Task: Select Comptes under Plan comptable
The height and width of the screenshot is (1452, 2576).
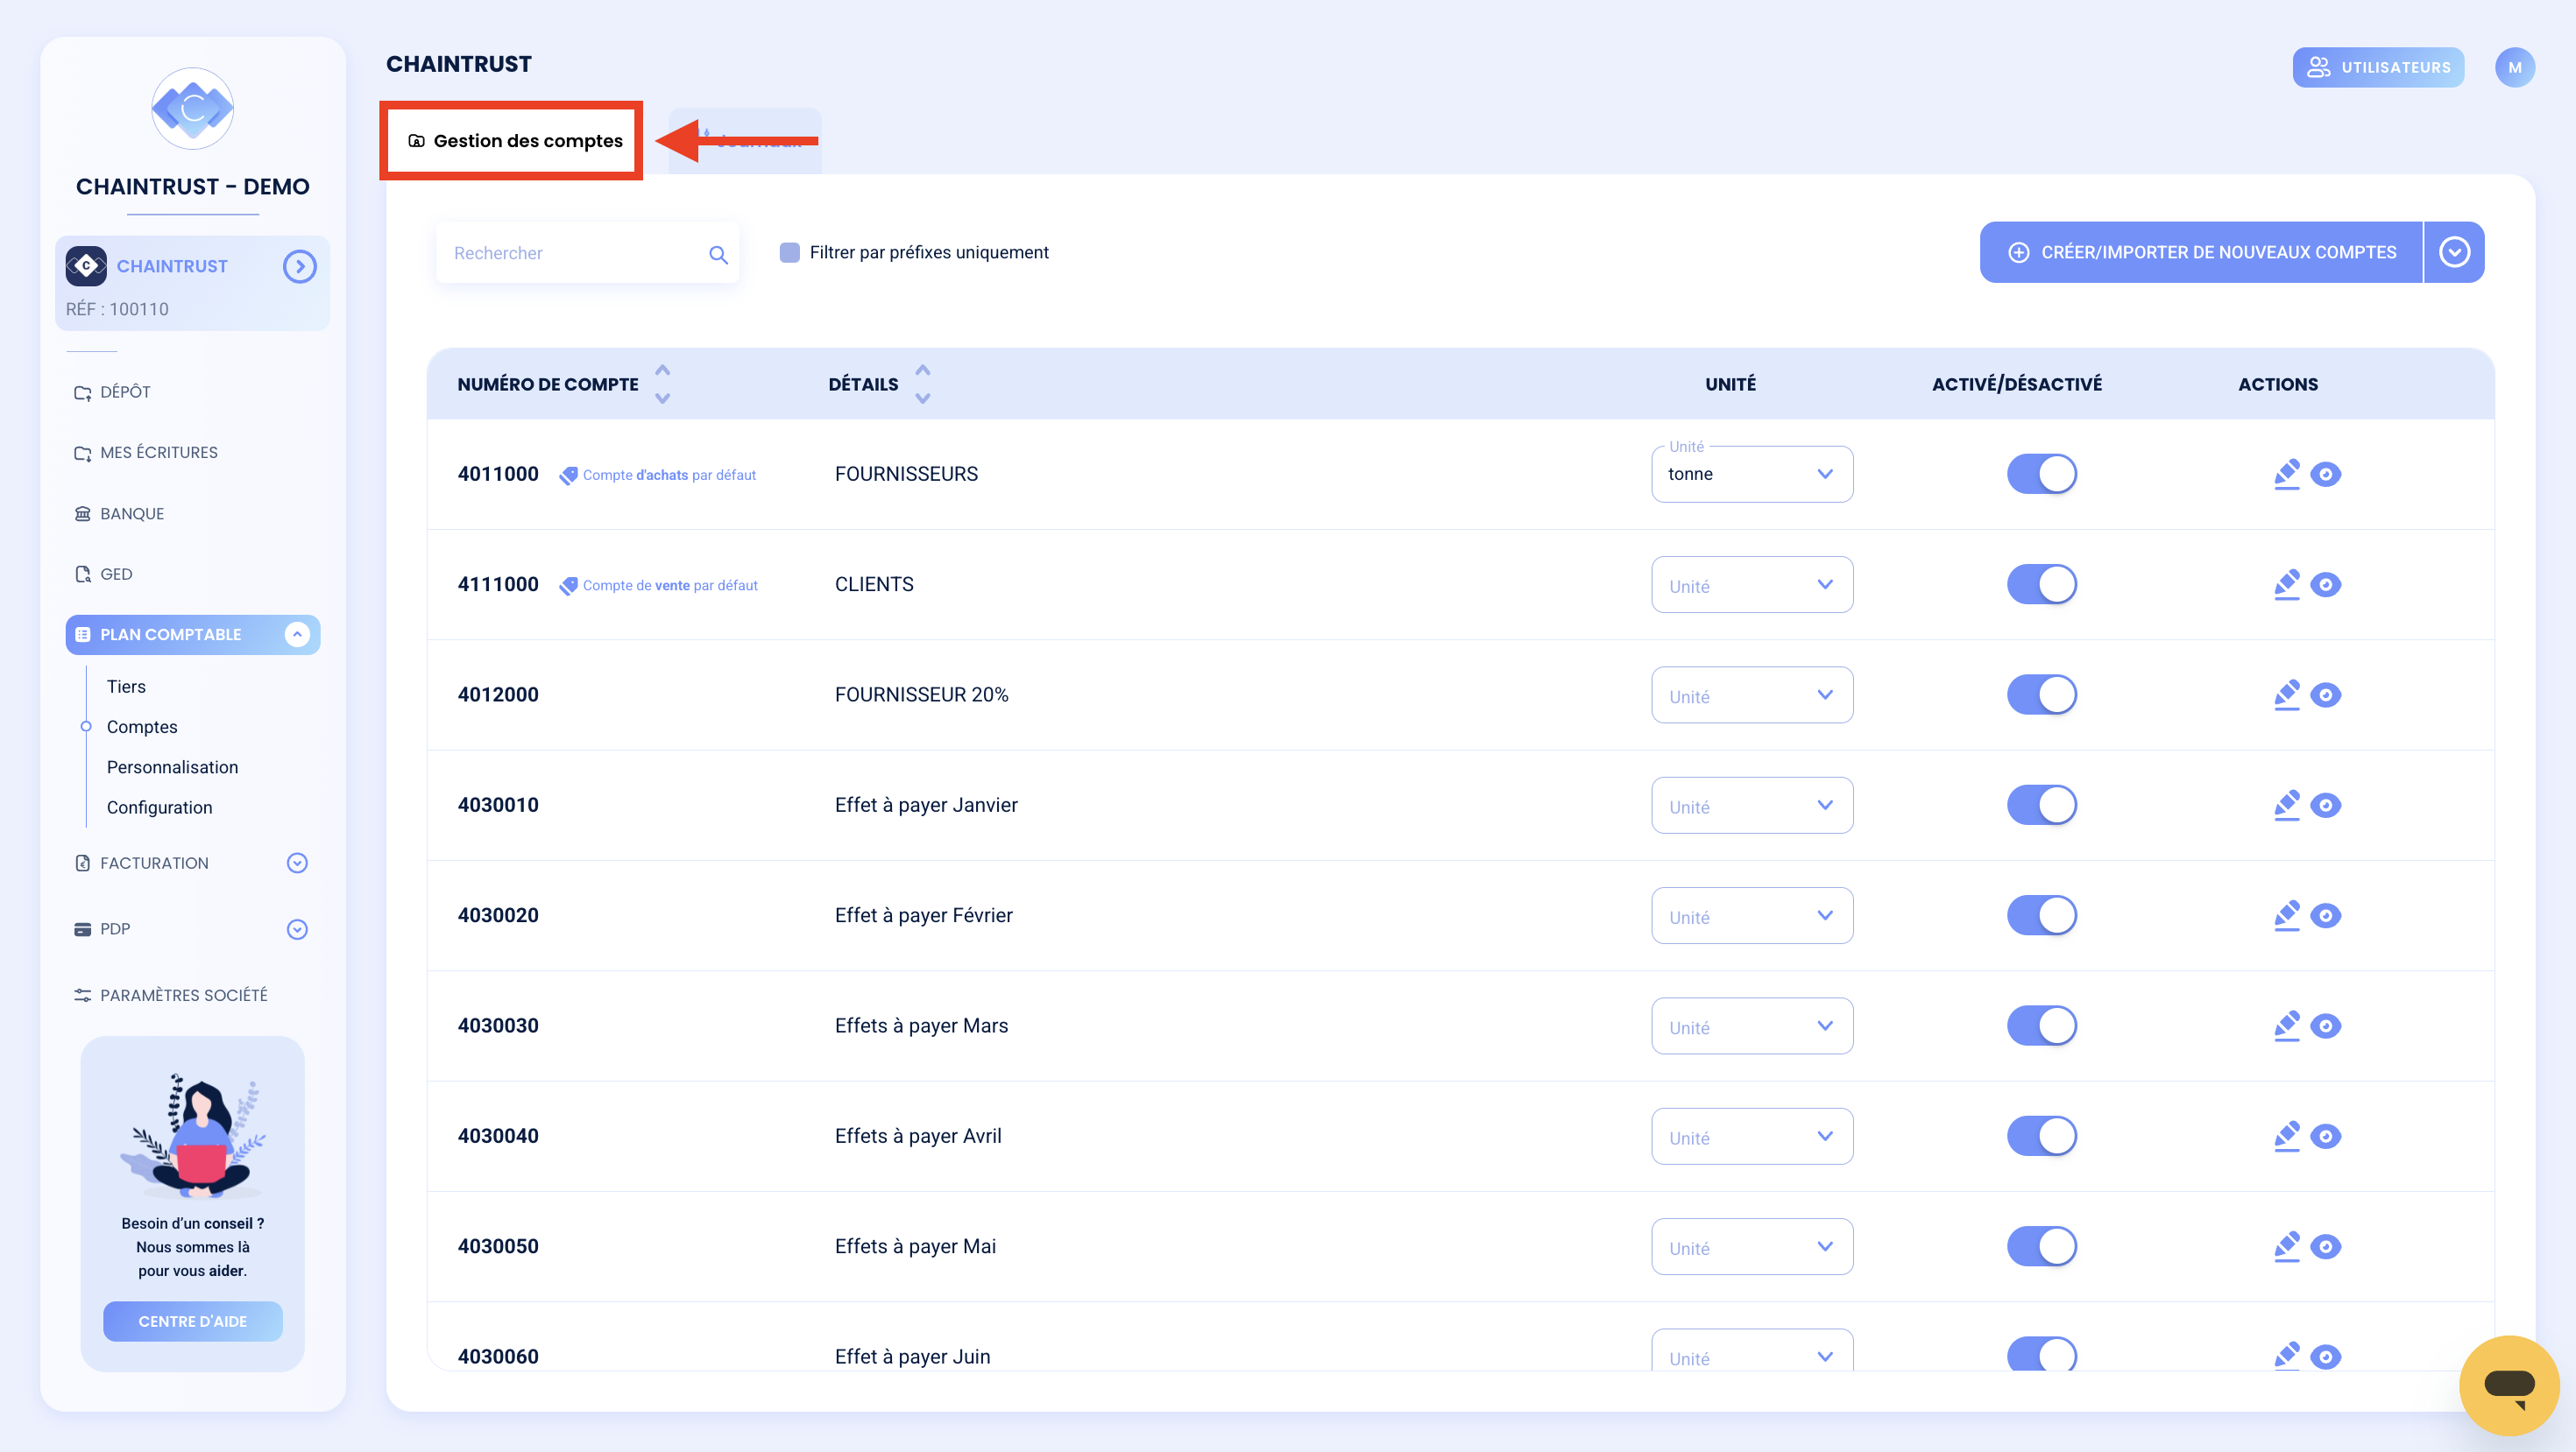Action: pos(142,727)
